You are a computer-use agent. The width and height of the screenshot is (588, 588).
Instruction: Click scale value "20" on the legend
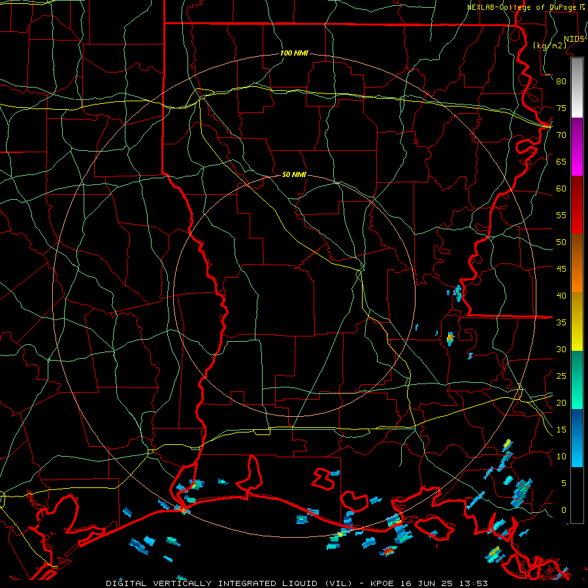coord(561,403)
